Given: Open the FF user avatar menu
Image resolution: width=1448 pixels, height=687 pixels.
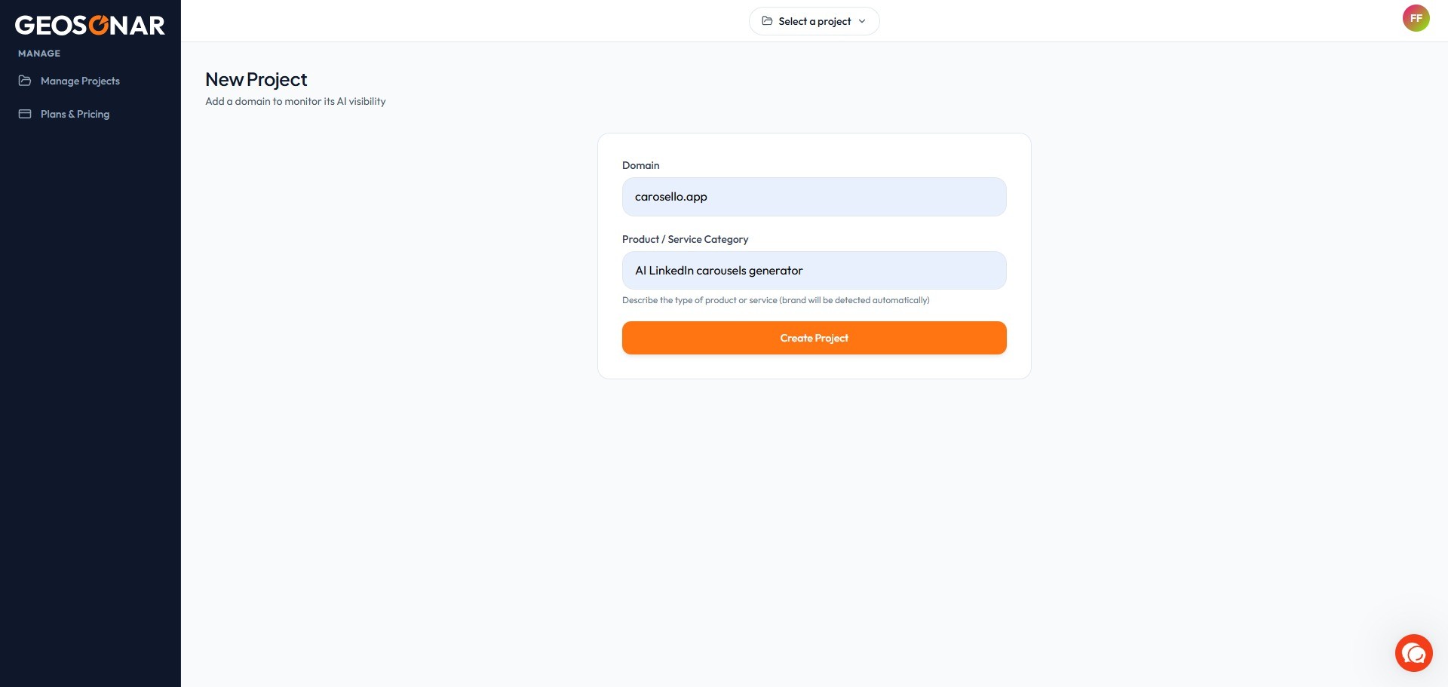Looking at the screenshot, I should [1416, 18].
